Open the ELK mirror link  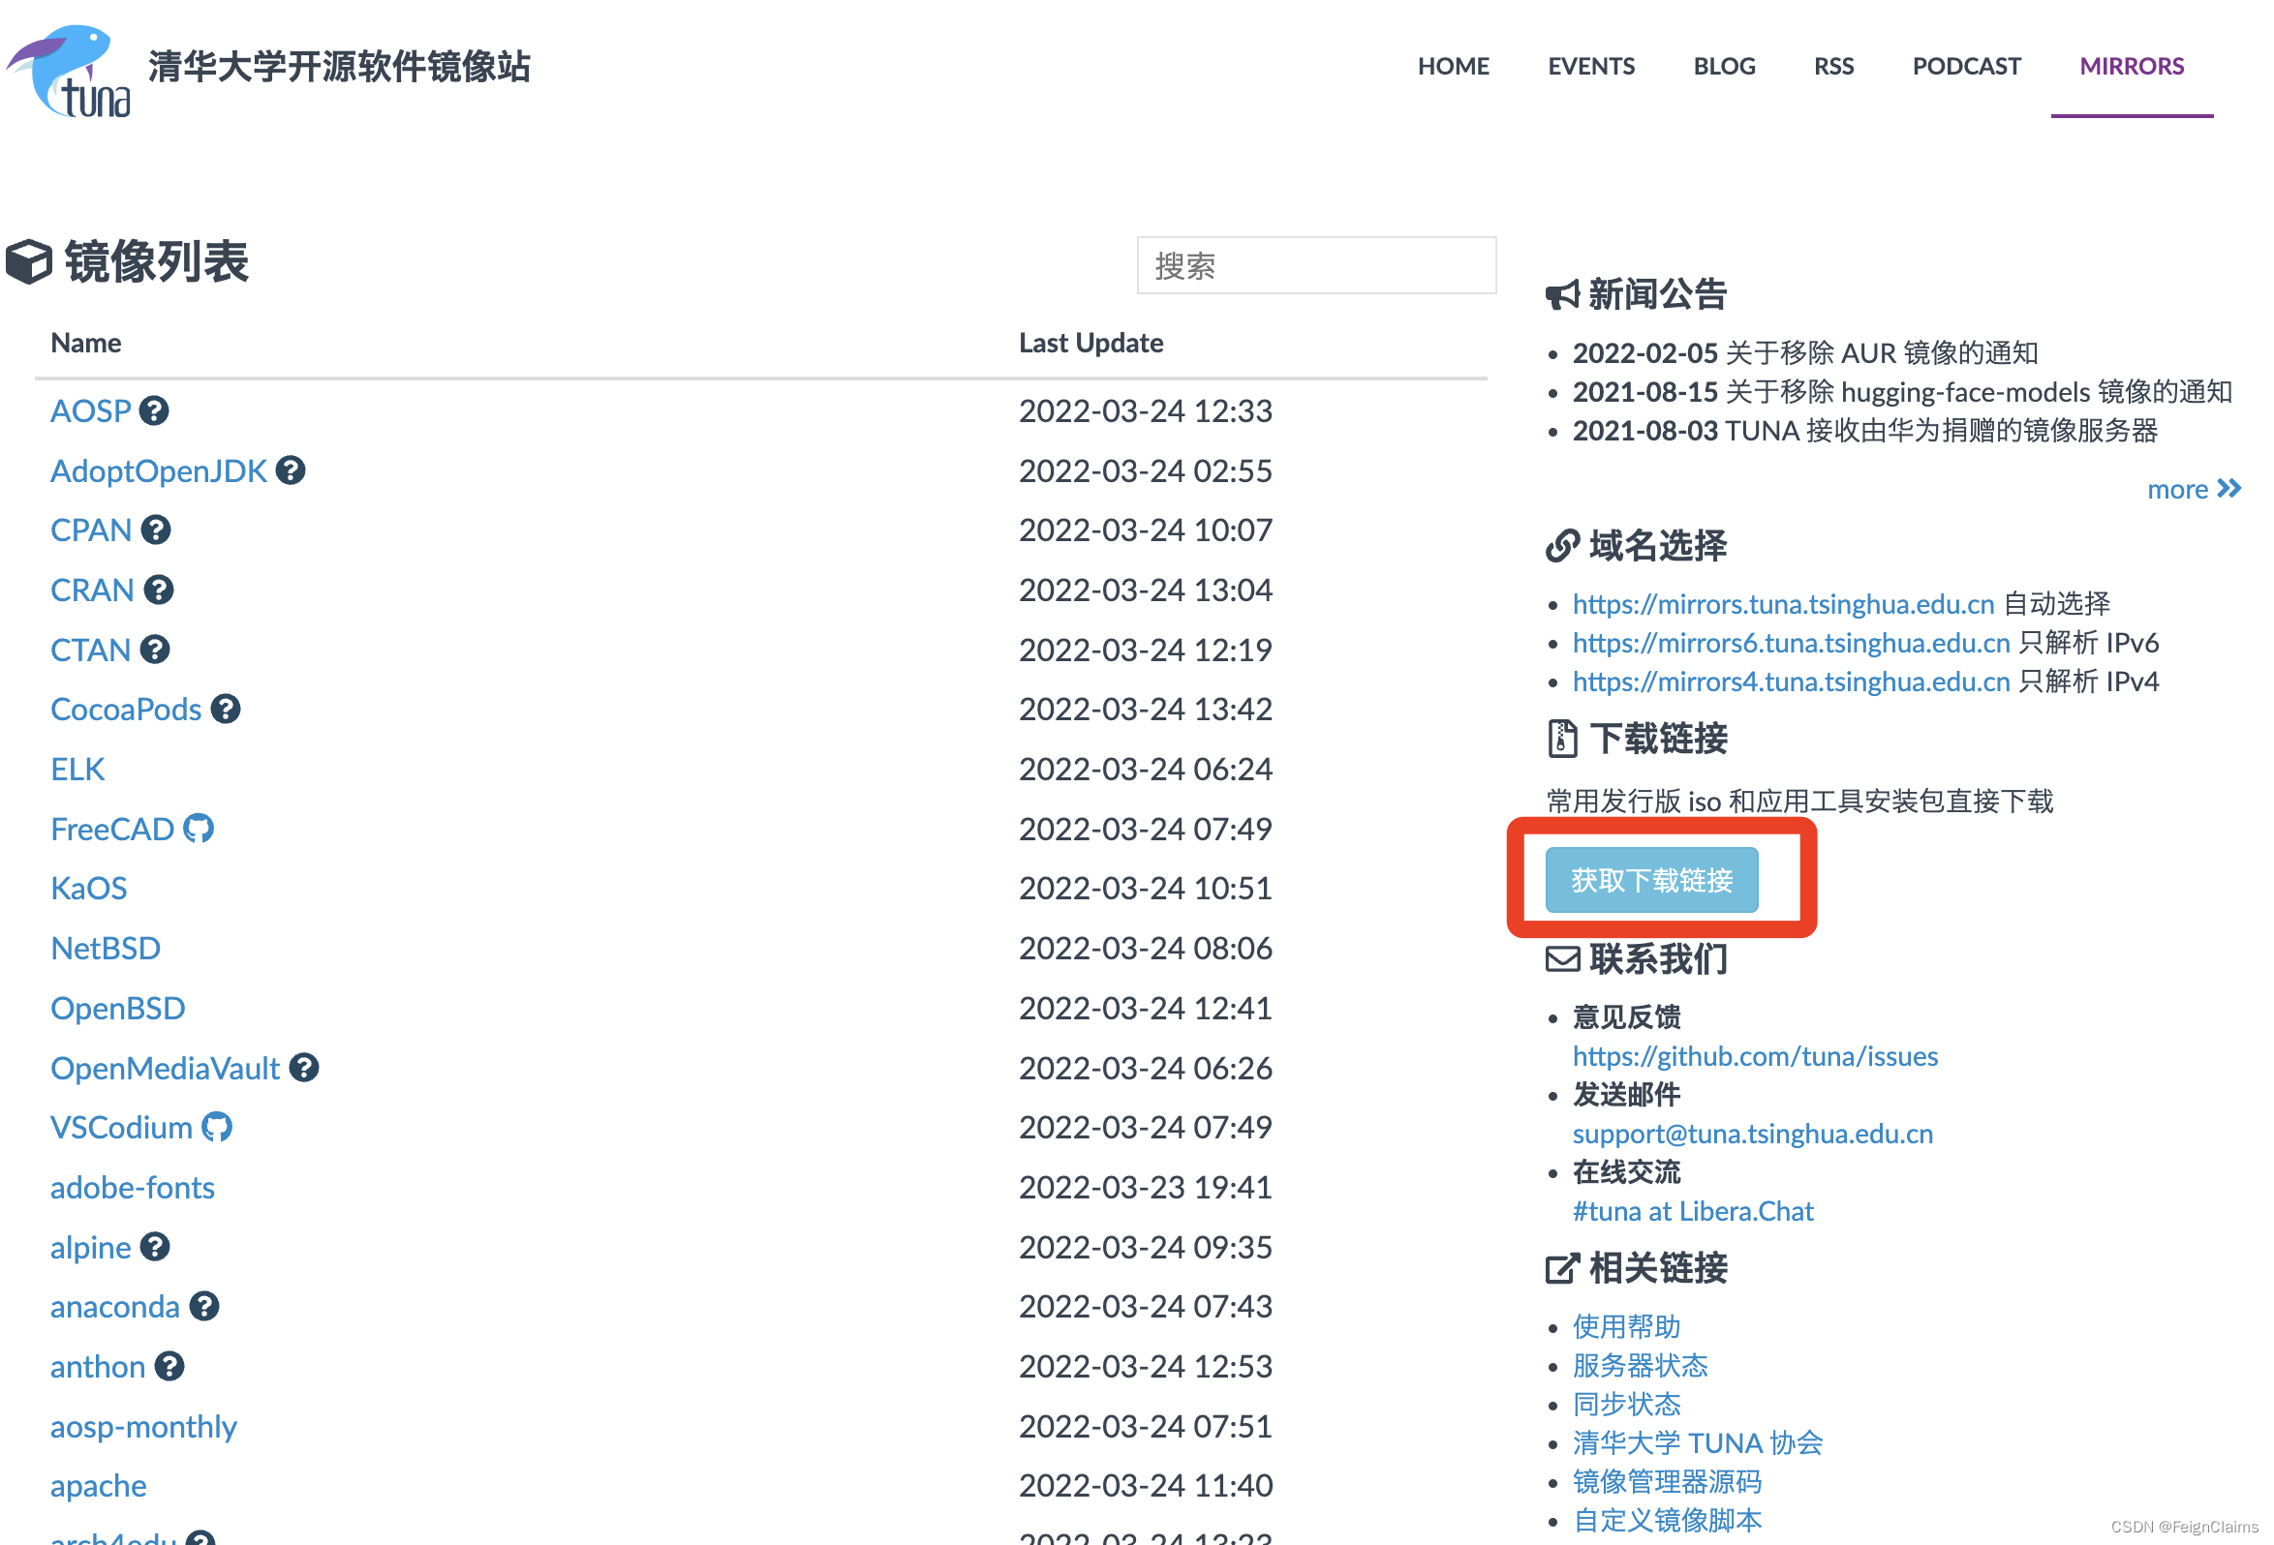pyautogui.click(x=77, y=769)
